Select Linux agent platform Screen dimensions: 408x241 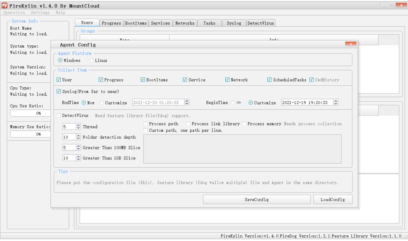pos(91,60)
